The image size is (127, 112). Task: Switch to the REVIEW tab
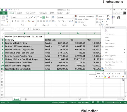coord(60,13)
